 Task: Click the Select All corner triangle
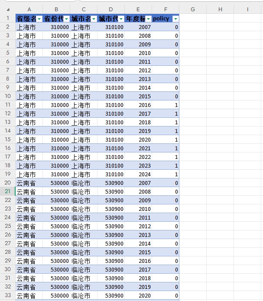8,10
